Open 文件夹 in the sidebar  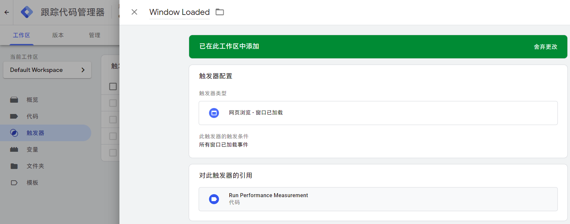45,166
